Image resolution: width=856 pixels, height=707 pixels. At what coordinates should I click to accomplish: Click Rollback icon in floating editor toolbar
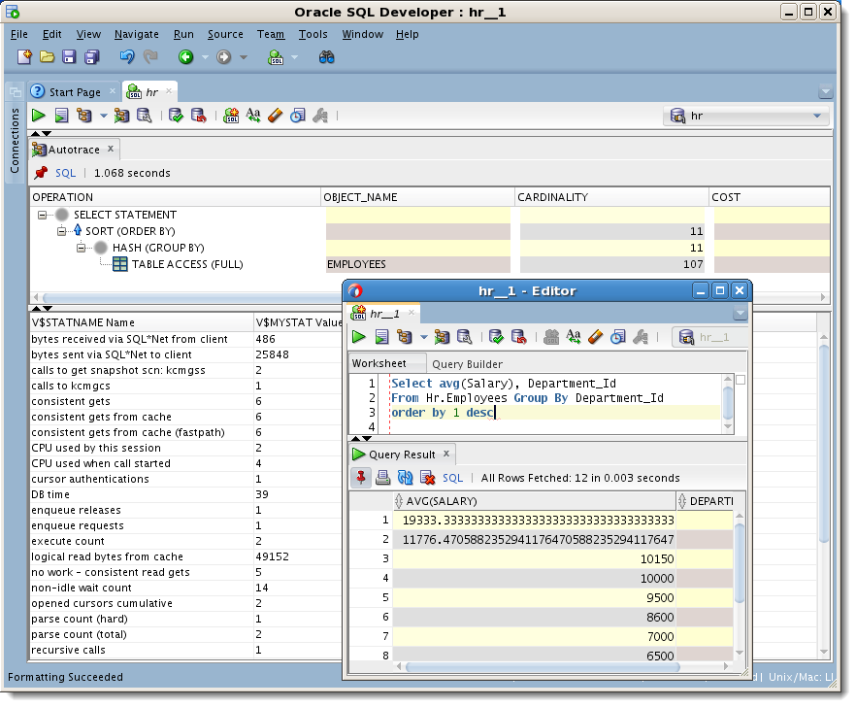click(519, 337)
